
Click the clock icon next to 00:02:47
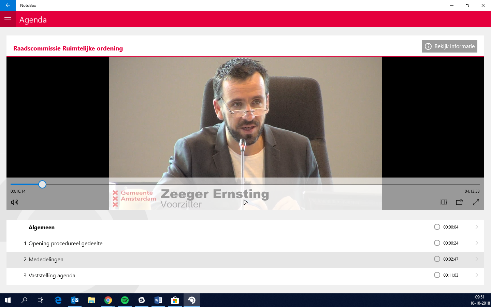pyautogui.click(x=437, y=259)
